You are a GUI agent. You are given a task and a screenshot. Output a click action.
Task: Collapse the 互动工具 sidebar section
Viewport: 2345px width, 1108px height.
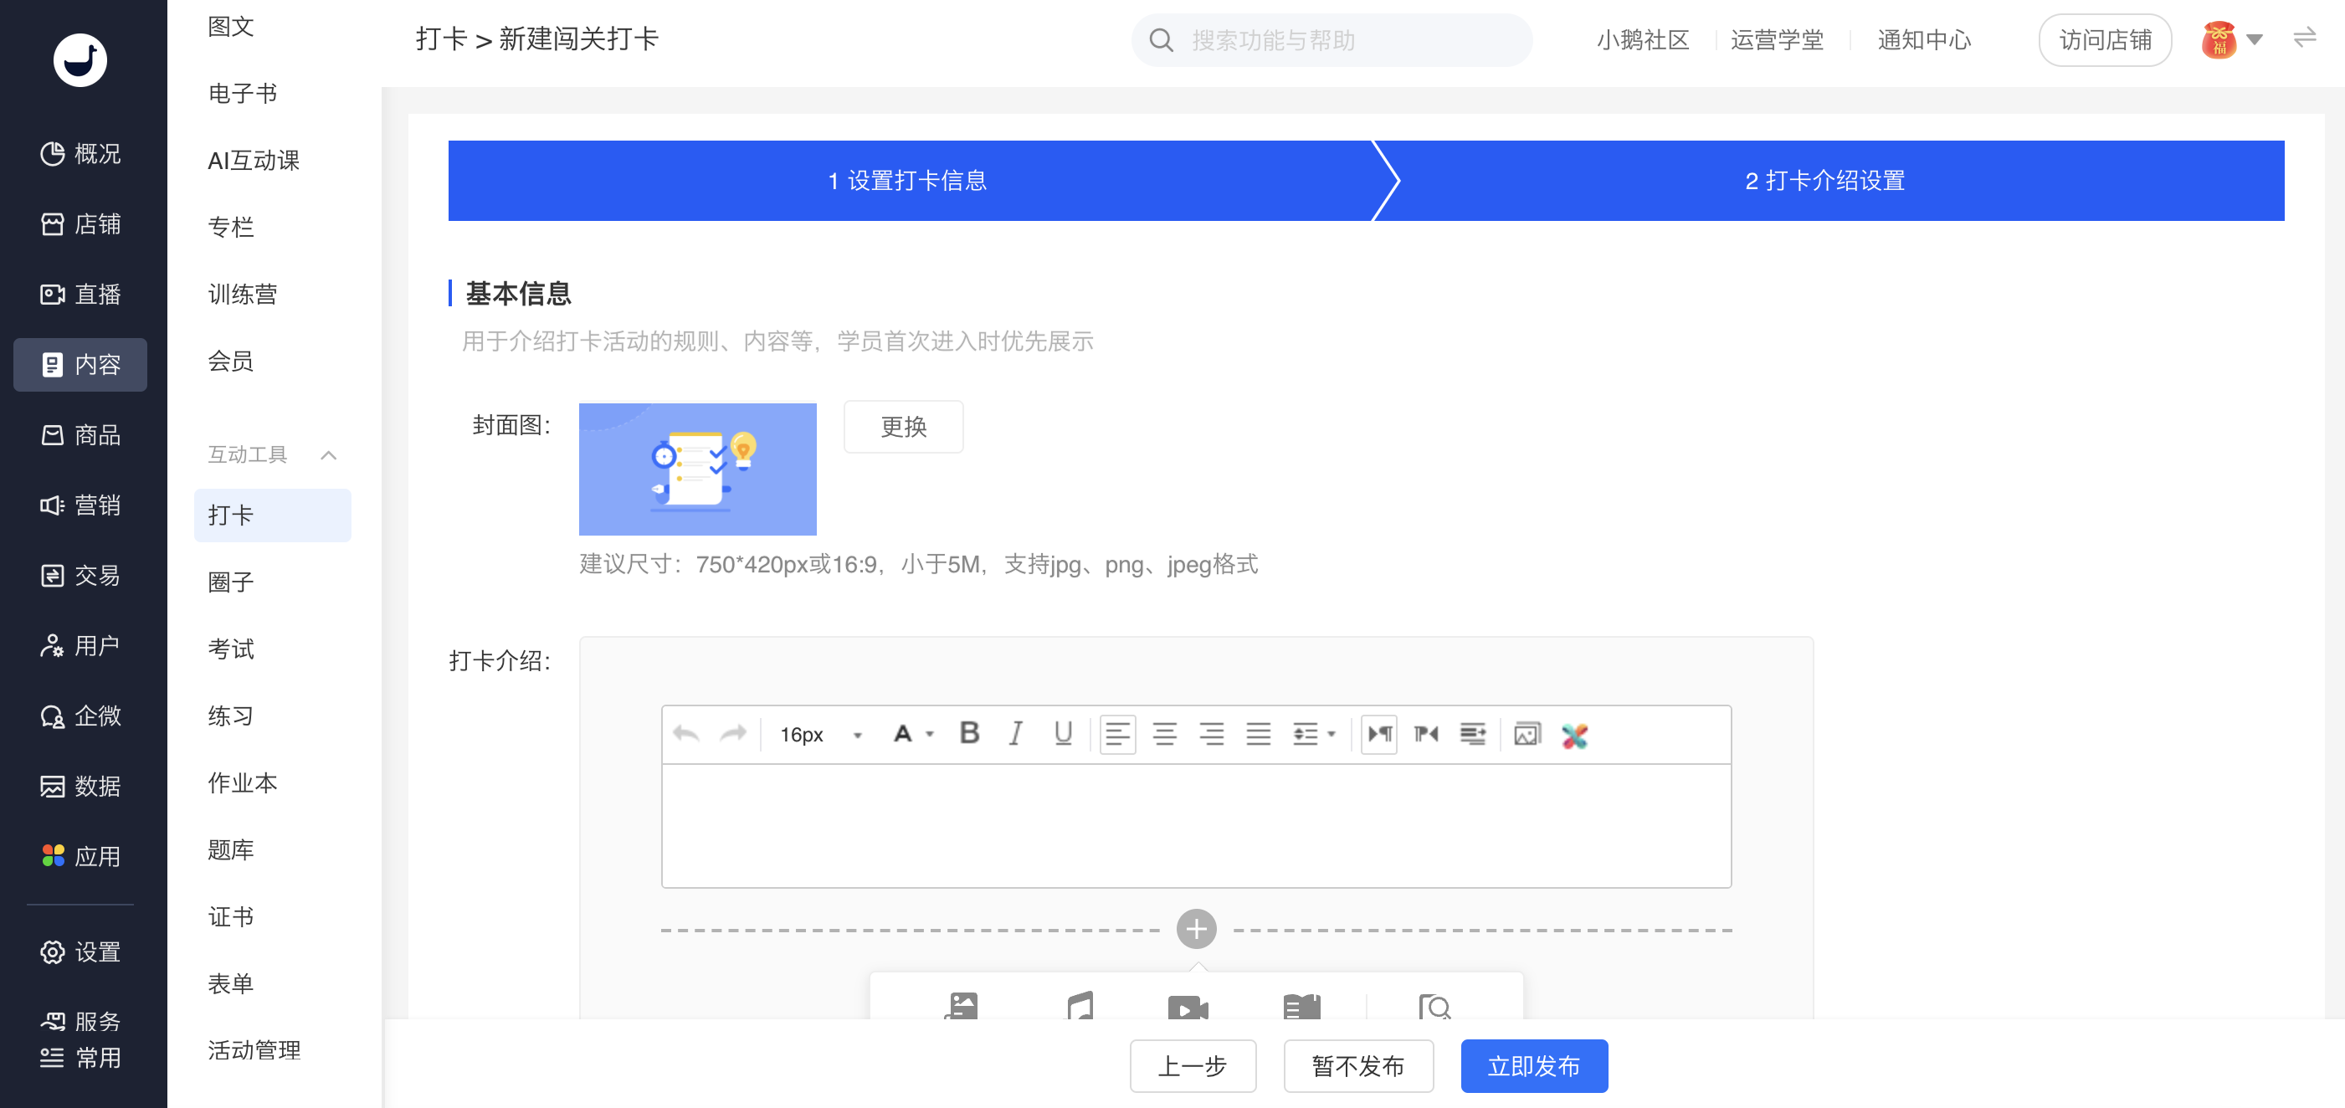(x=329, y=455)
